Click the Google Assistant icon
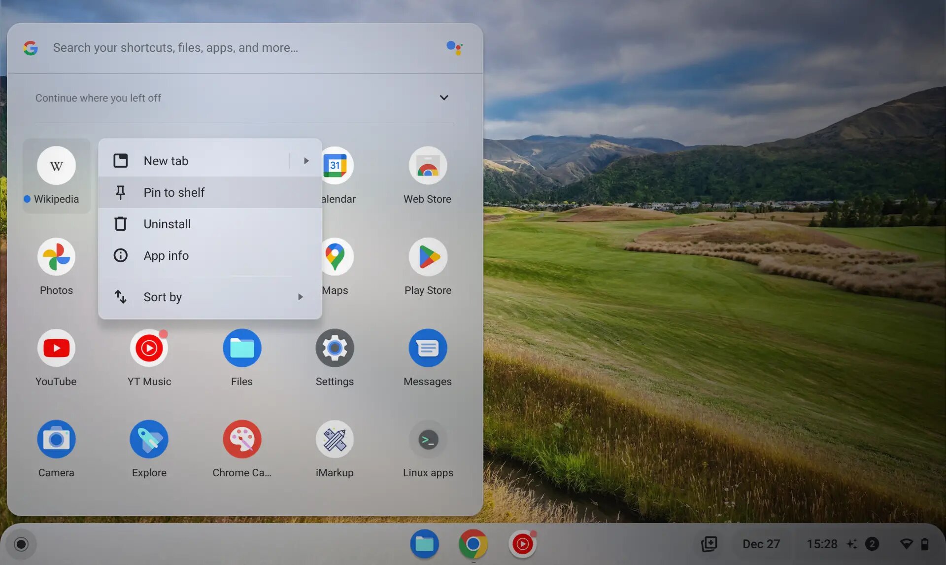This screenshot has height=565, width=946. point(454,48)
